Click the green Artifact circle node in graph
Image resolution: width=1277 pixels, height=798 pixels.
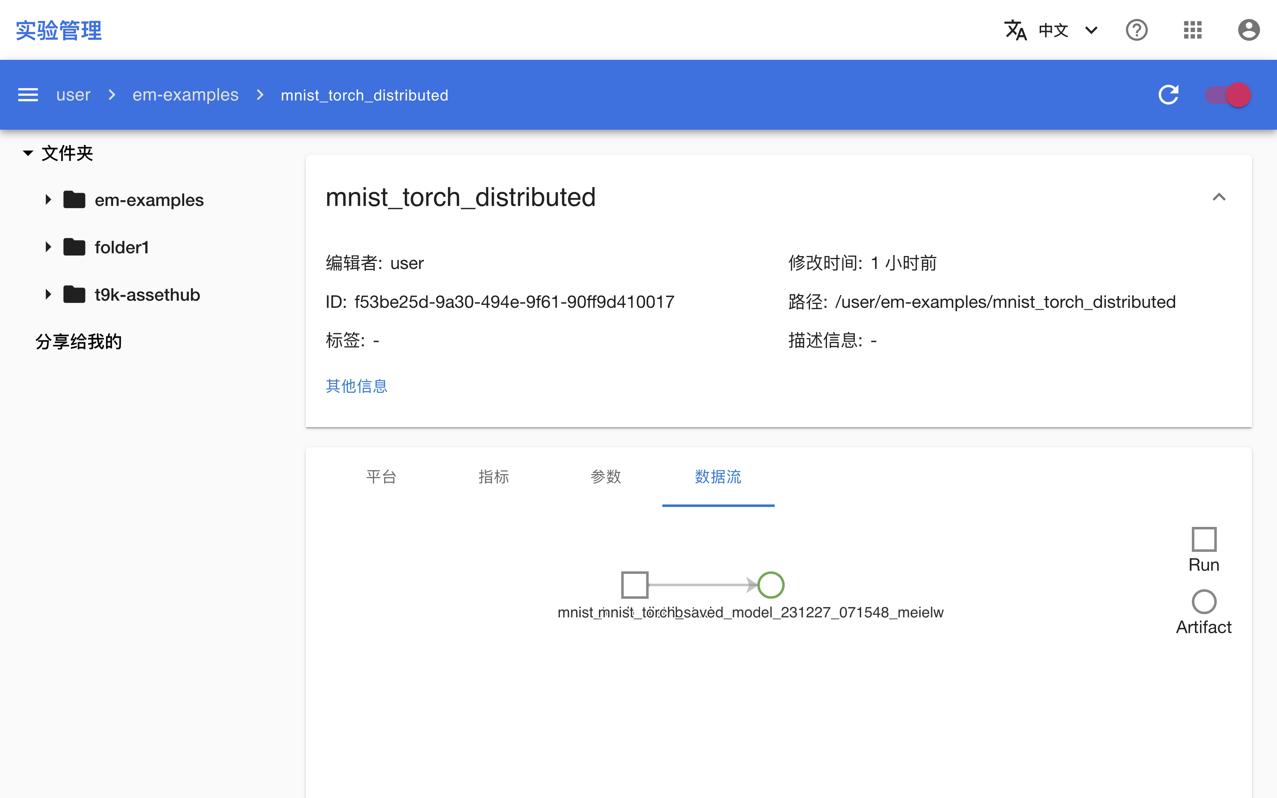point(771,585)
